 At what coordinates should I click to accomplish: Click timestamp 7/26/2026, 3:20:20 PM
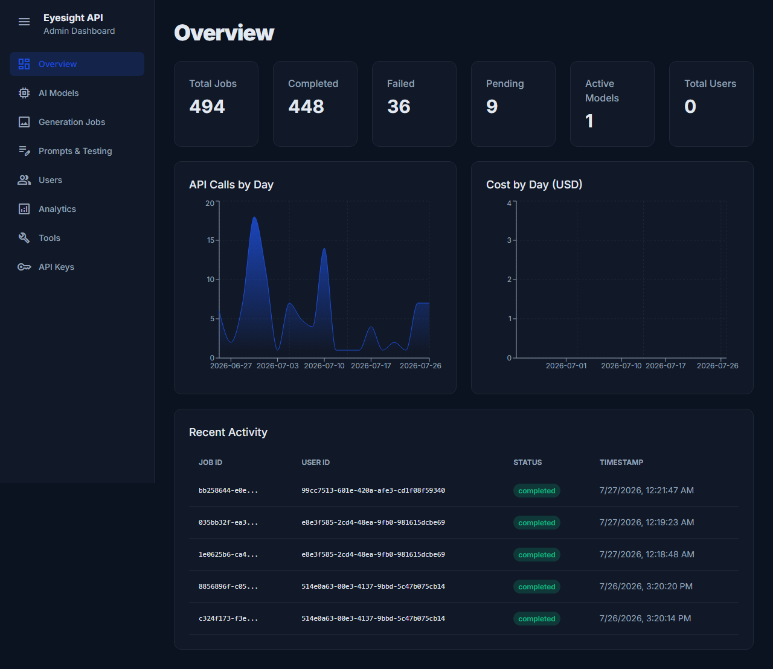click(x=646, y=586)
